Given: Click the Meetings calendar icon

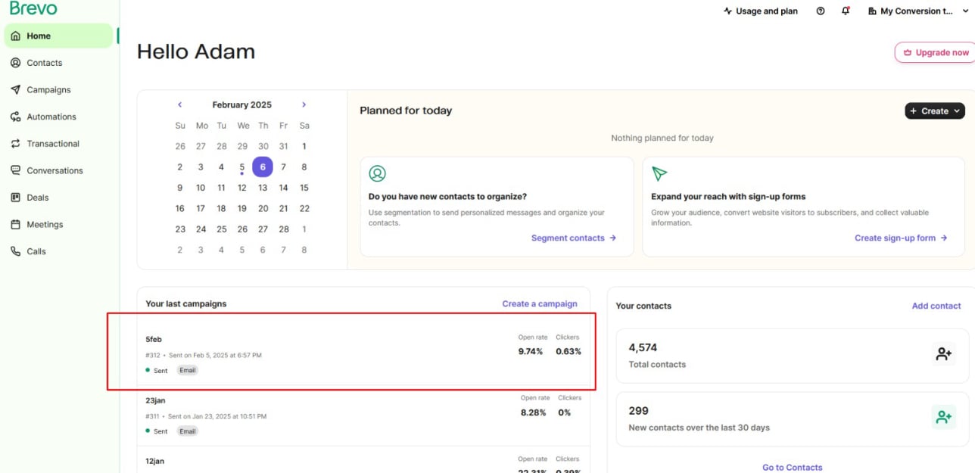Looking at the screenshot, I should pyautogui.click(x=15, y=225).
